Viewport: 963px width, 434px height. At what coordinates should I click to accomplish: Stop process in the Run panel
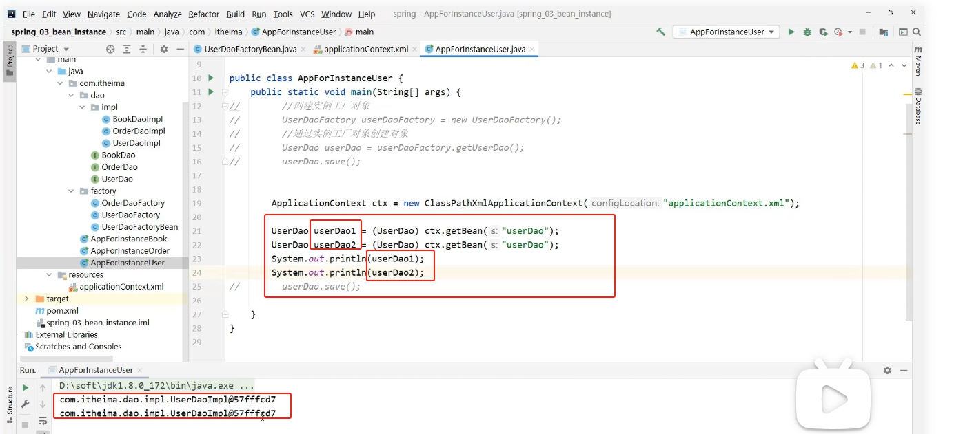pos(26,424)
